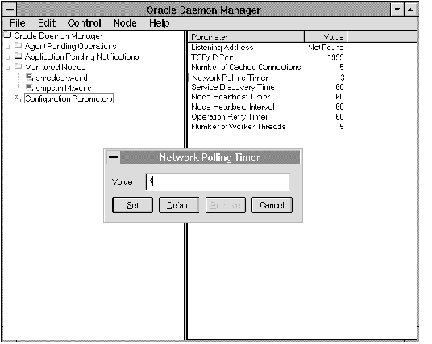Select Number of Worker Threads row
Image resolution: width=432 pixels, height=344 pixels.
coord(268,127)
